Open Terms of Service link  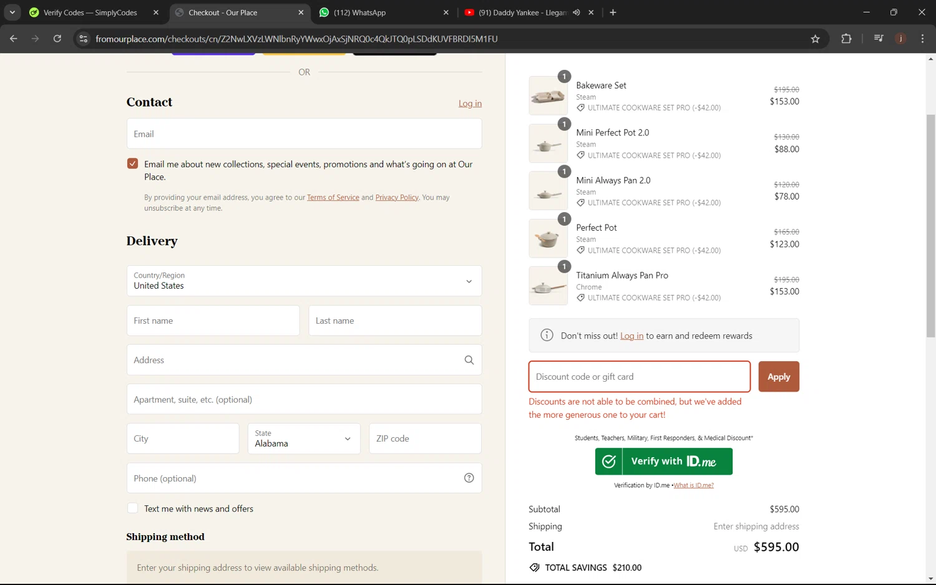[x=333, y=197]
